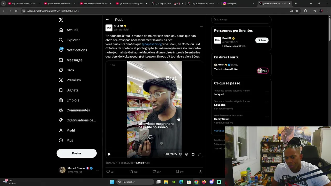
Task: Switch to Instagram tab
Action: point(239,4)
